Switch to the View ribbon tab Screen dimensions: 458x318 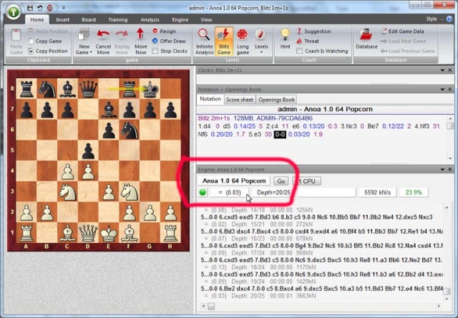tap(206, 19)
